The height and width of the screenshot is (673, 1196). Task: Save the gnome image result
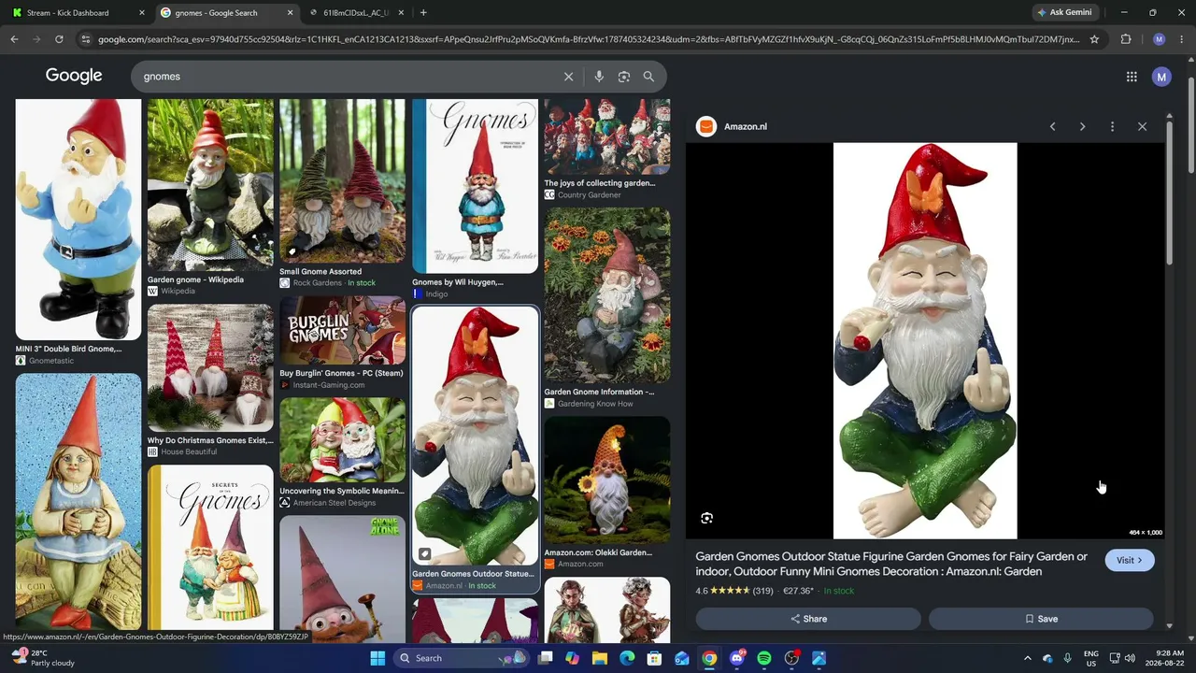pos(1041,619)
